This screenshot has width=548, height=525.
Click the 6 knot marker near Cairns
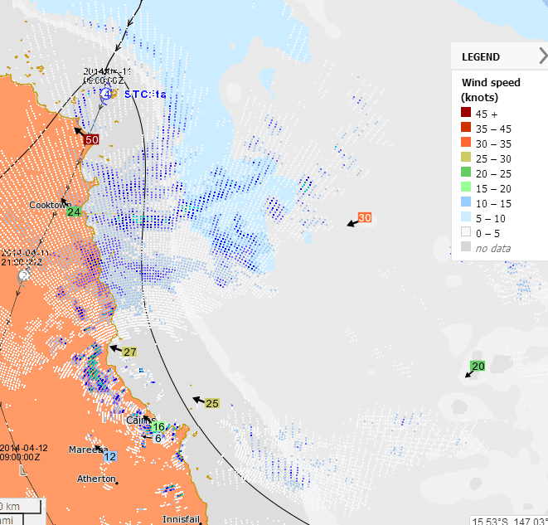pos(158,438)
